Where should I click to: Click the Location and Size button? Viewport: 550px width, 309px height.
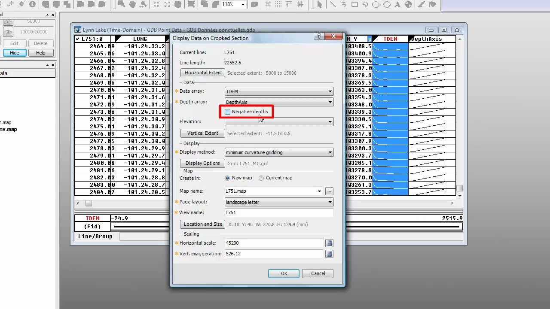203,224
